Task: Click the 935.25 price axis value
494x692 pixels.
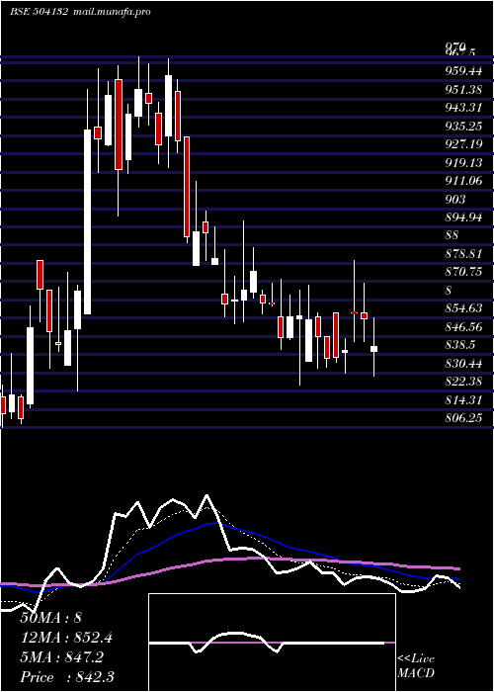Action: (x=463, y=127)
